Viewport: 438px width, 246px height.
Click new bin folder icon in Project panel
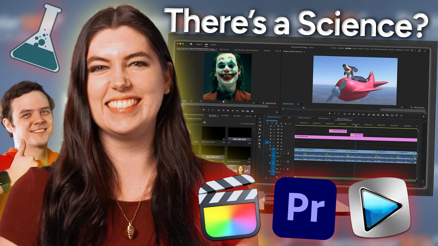click(x=205, y=122)
